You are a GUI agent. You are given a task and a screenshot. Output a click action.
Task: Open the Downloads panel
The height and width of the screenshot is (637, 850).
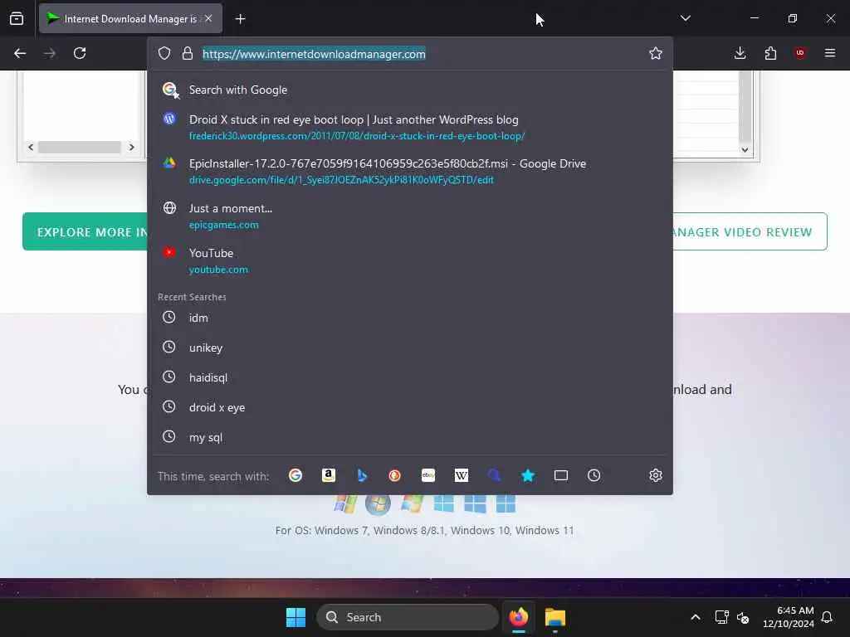(740, 53)
